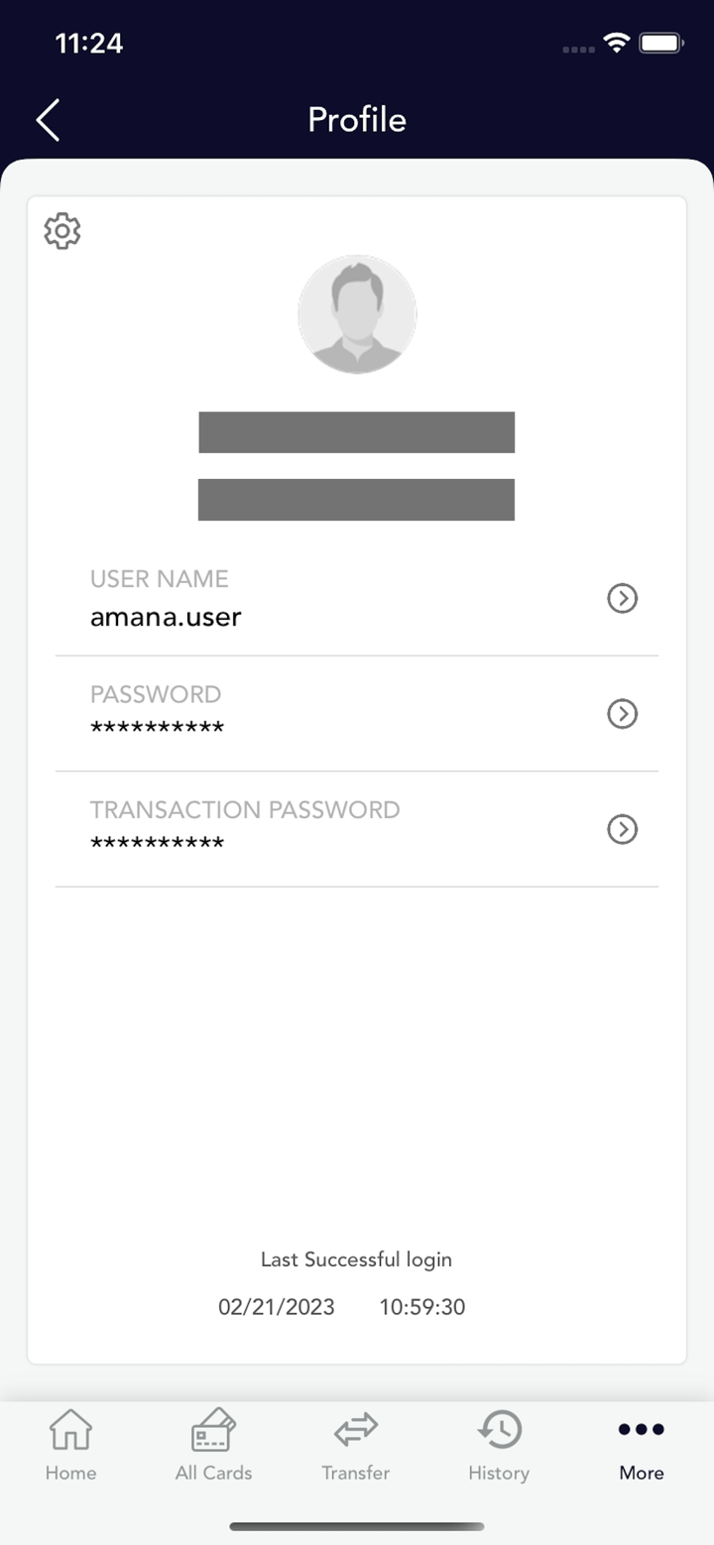Tap the Wi-Fi status icon
Screen dimensions: 714x1545
click(x=617, y=43)
